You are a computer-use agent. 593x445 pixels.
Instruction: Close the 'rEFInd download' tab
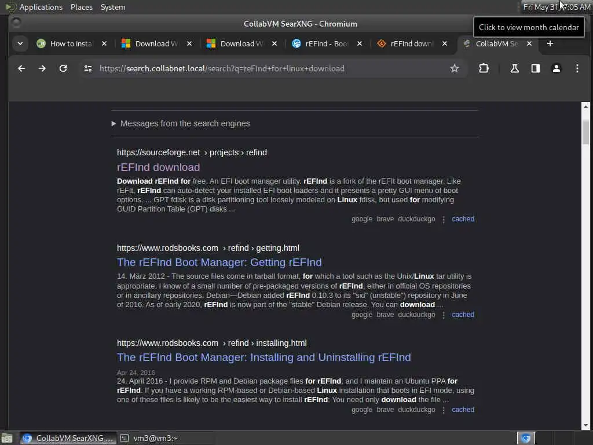click(445, 44)
